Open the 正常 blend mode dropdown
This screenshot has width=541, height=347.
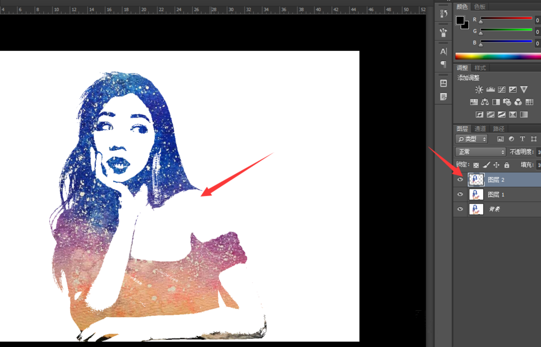(480, 152)
